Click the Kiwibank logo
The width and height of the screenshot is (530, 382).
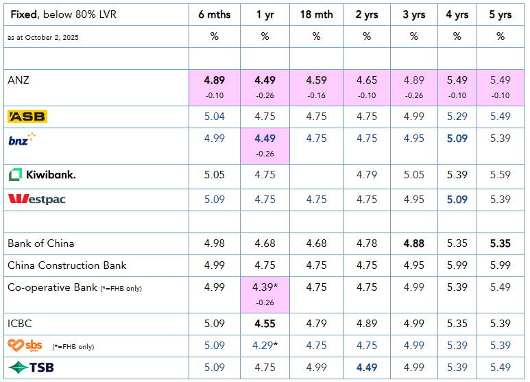pyautogui.click(x=42, y=174)
